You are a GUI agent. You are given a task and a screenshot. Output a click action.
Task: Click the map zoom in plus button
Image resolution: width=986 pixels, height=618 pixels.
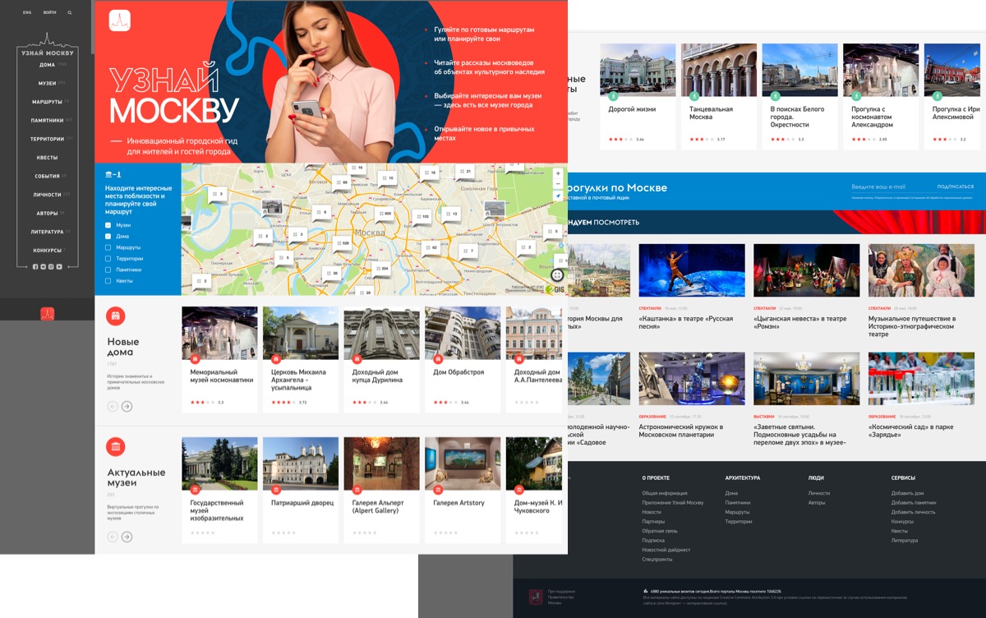tap(558, 173)
